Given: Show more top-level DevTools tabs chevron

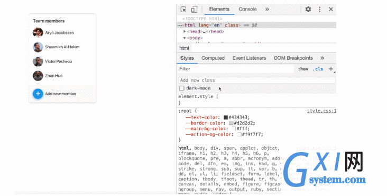Looking at the screenshot, I should pos(267,9).
